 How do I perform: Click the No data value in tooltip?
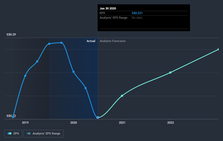(x=137, y=18)
